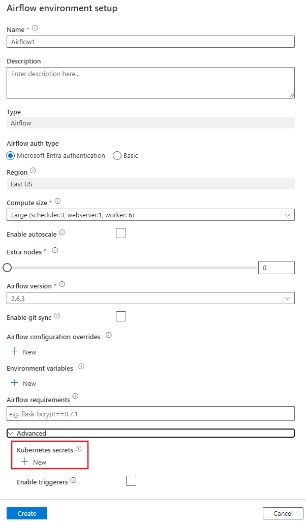Image resolution: width=306 pixels, height=525 pixels.
Task: Tick the Enable triggerers checkbox
Action: point(131,481)
